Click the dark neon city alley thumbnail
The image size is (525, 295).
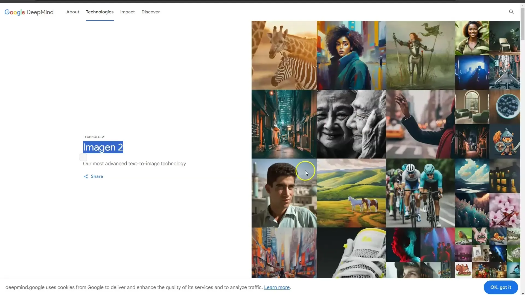284,124
